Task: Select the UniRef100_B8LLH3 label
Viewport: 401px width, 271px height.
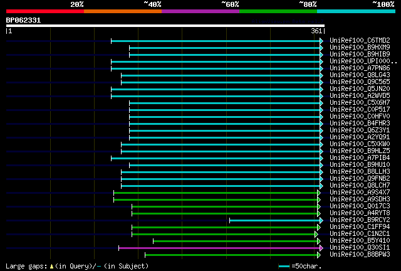Action: pos(360,172)
